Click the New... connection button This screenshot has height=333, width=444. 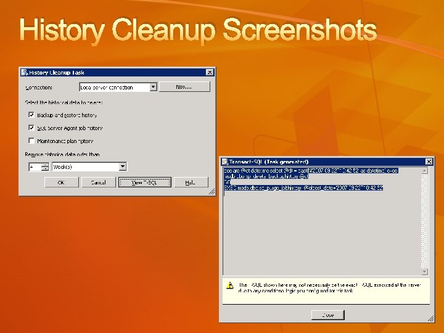tap(184, 87)
